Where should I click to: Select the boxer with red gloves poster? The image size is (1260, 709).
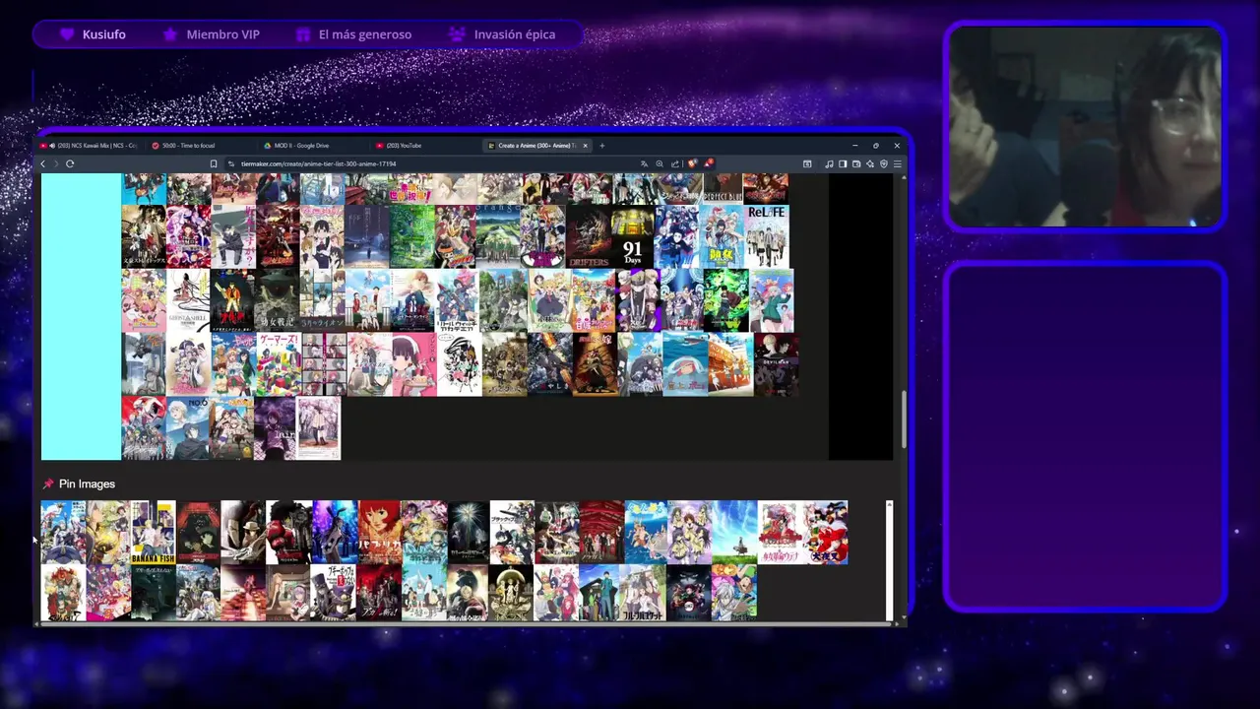288,533
